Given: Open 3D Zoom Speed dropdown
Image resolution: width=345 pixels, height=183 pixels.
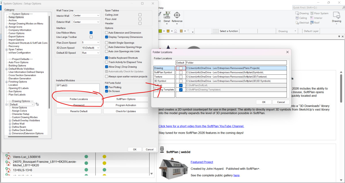Looking at the screenshot, I should (91, 48).
